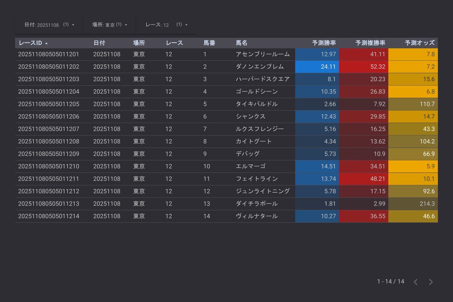
Task: Select horse name タイキバルドル
Action: (x=257, y=104)
